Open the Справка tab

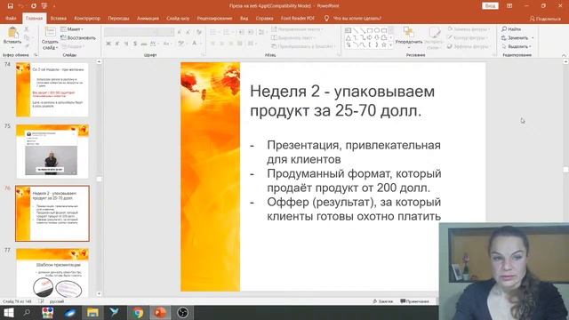click(x=264, y=18)
